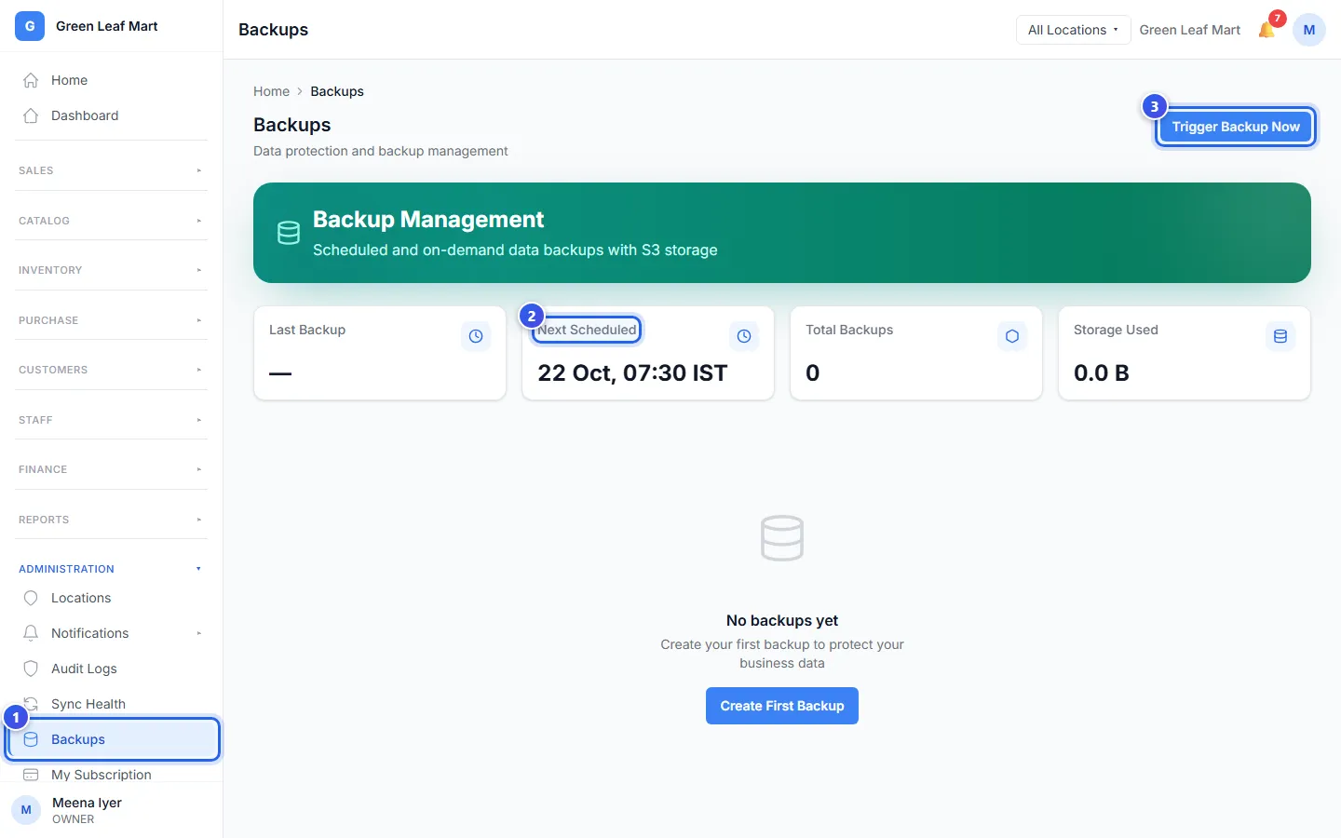Click the Home breadcrumb link
The image size is (1341, 838).
tap(271, 91)
